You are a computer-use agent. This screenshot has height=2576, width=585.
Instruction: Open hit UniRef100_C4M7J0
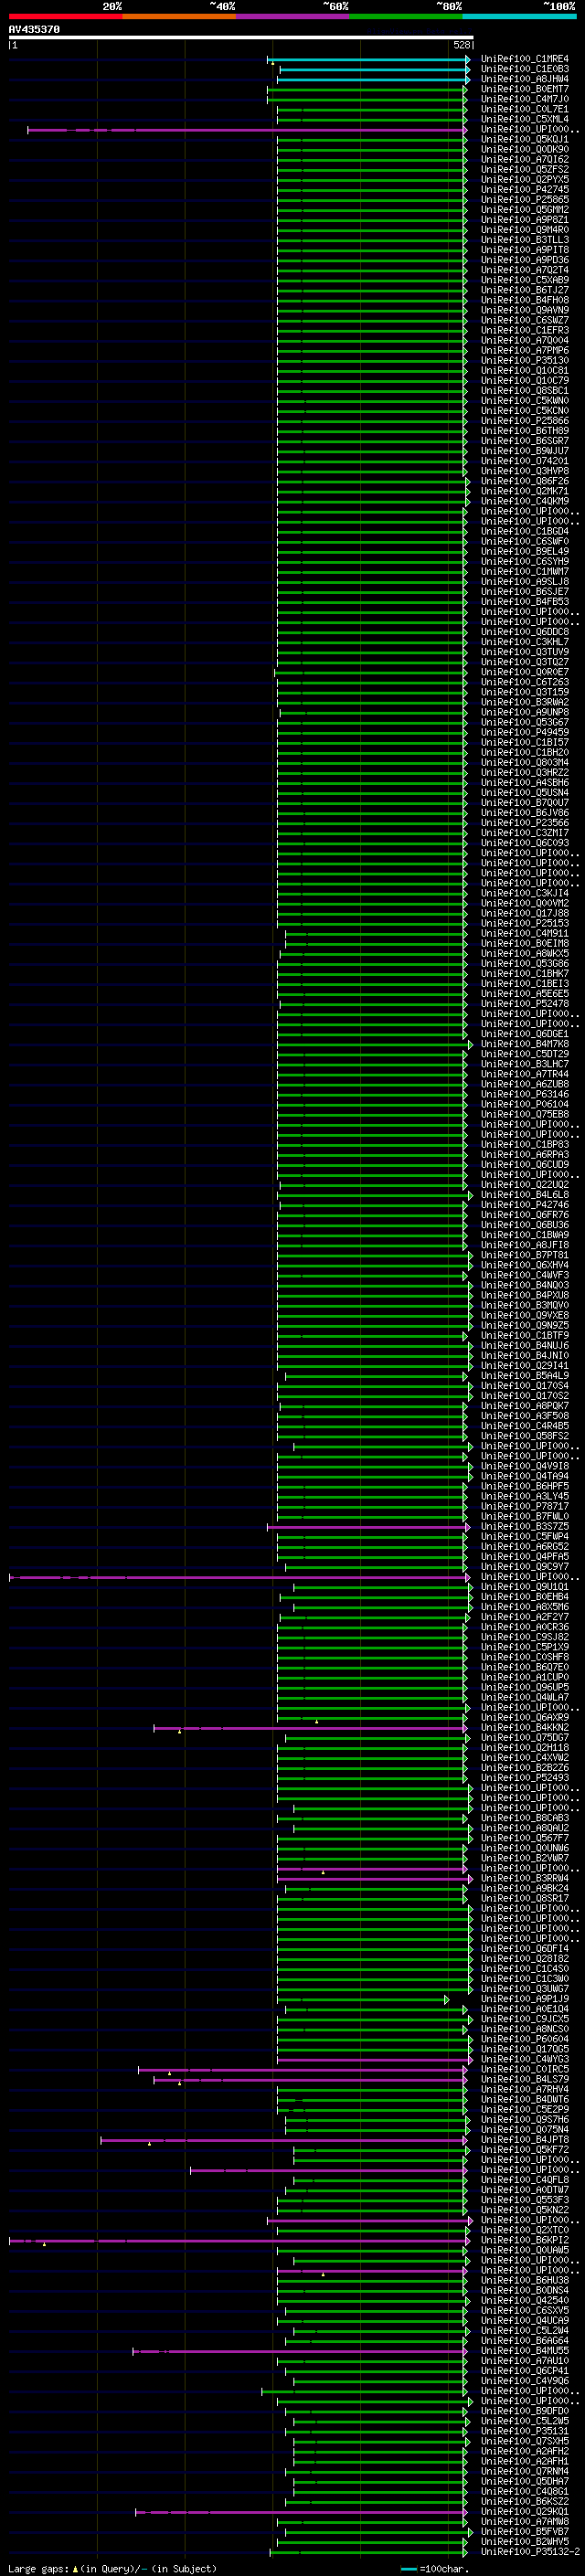[524, 99]
